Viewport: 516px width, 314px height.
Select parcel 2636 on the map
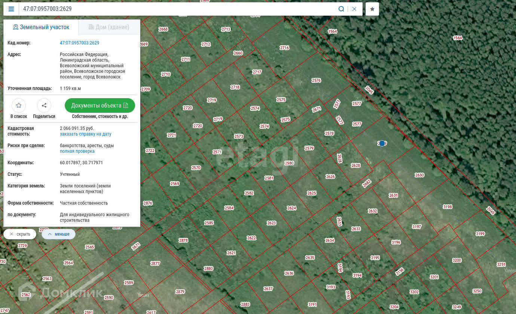tap(289, 273)
